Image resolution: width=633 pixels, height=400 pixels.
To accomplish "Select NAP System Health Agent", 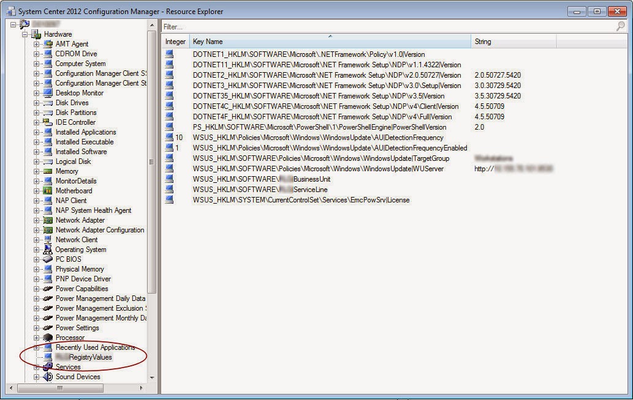I will 93,210.
